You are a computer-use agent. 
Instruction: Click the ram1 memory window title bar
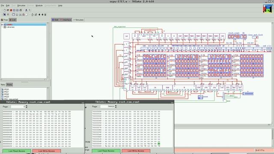(x=129, y=102)
